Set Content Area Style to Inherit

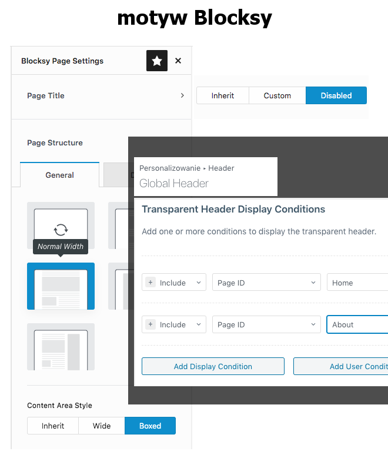pyautogui.click(x=53, y=426)
